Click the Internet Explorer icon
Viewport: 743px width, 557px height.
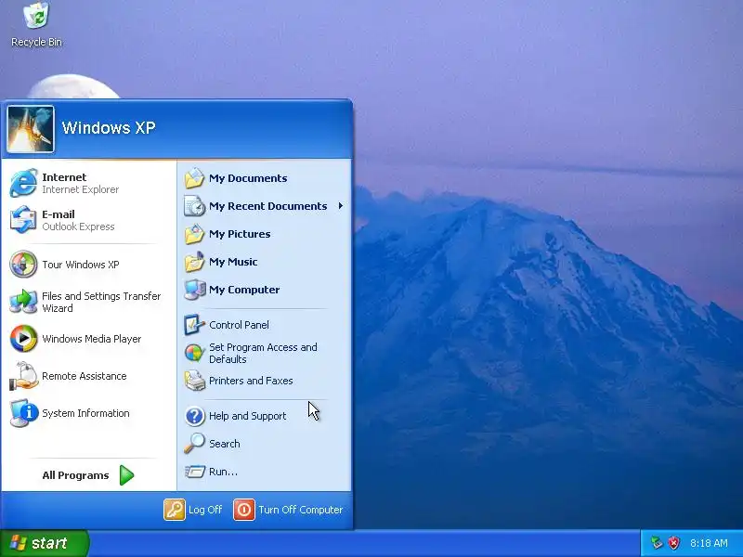pyautogui.click(x=23, y=183)
